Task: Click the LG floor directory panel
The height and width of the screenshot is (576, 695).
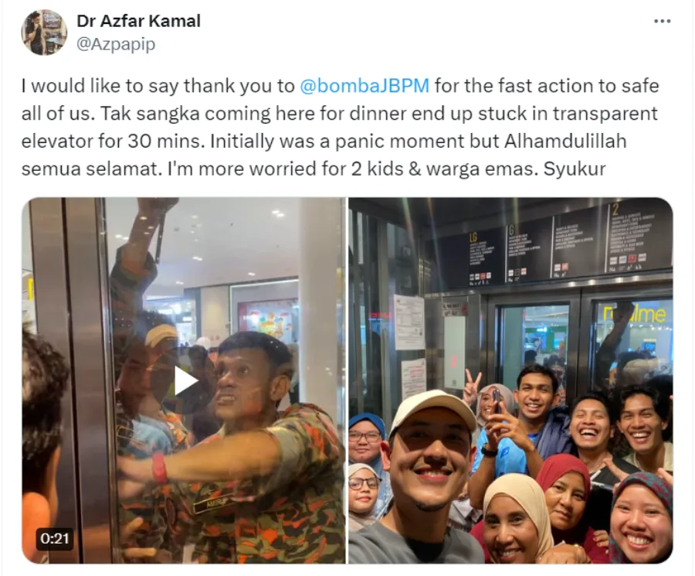Action: [485, 257]
